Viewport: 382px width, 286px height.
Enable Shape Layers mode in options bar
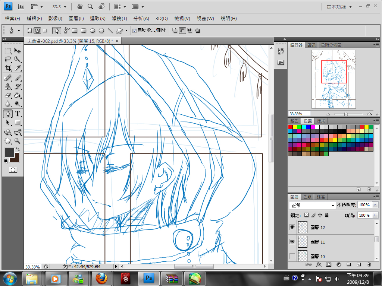[30, 31]
